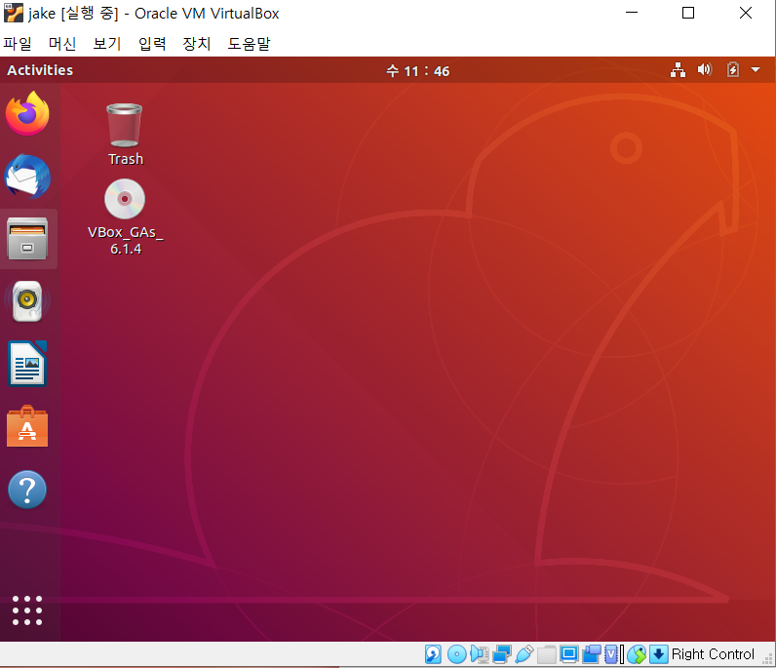Image resolution: width=776 pixels, height=668 pixels.
Task: Click the hard disk status icon
Action: 433,654
